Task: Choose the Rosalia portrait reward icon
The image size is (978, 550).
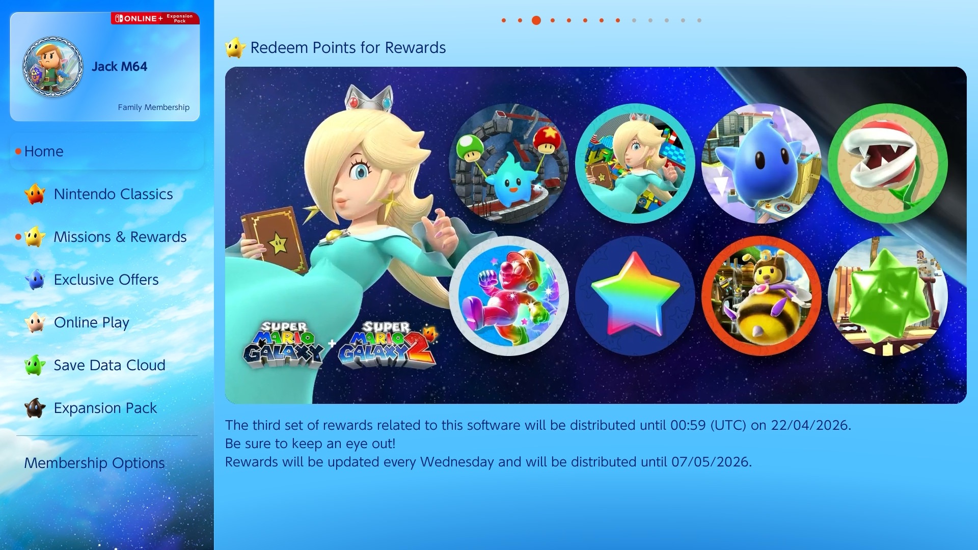Action: point(635,163)
